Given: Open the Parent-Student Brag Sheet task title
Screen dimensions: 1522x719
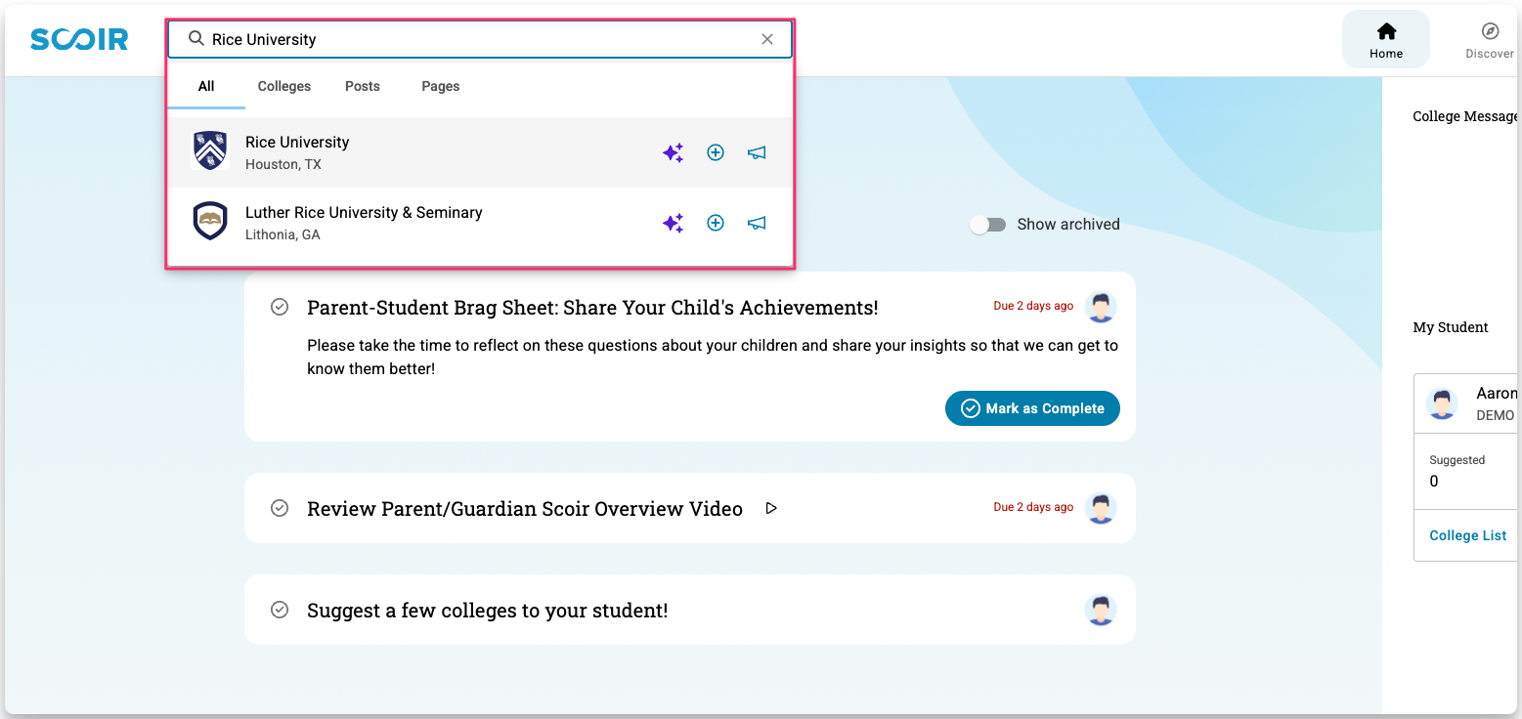Looking at the screenshot, I should pyautogui.click(x=592, y=308).
